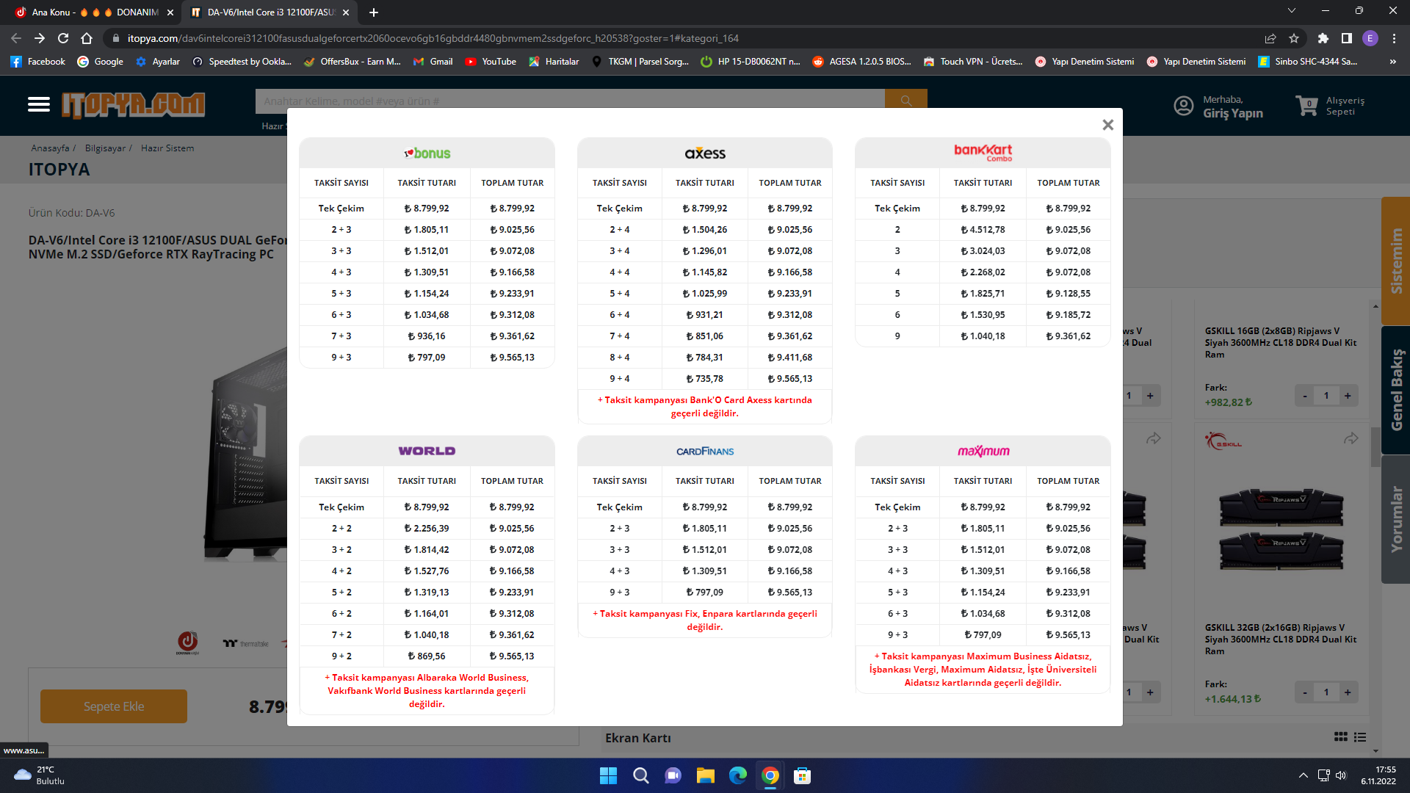Show more bookmarks chevron
The image size is (1410, 793).
tap(1393, 62)
